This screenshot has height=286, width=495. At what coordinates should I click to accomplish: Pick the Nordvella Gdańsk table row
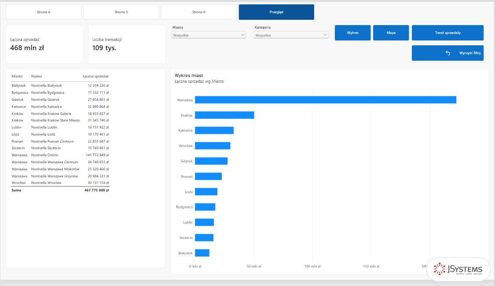click(x=60, y=99)
